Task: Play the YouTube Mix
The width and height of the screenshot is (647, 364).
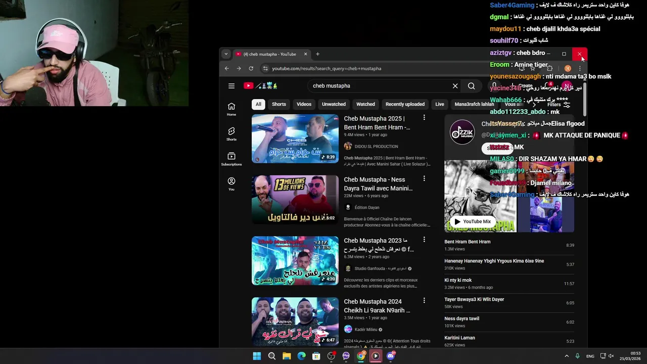Action: click(x=472, y=221)
